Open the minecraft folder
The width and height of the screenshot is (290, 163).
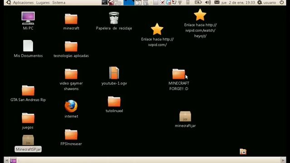[71, 19]
